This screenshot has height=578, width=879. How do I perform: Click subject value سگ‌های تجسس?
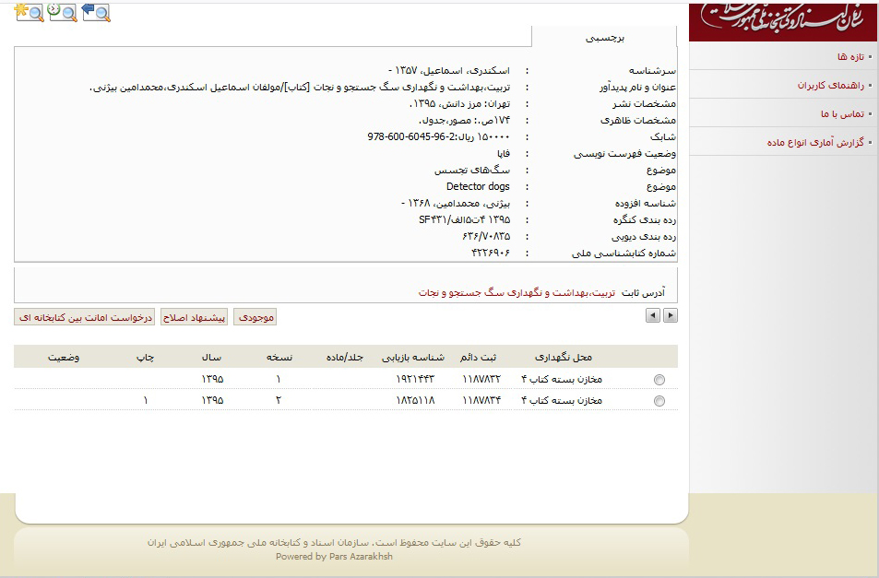[472, 170]
